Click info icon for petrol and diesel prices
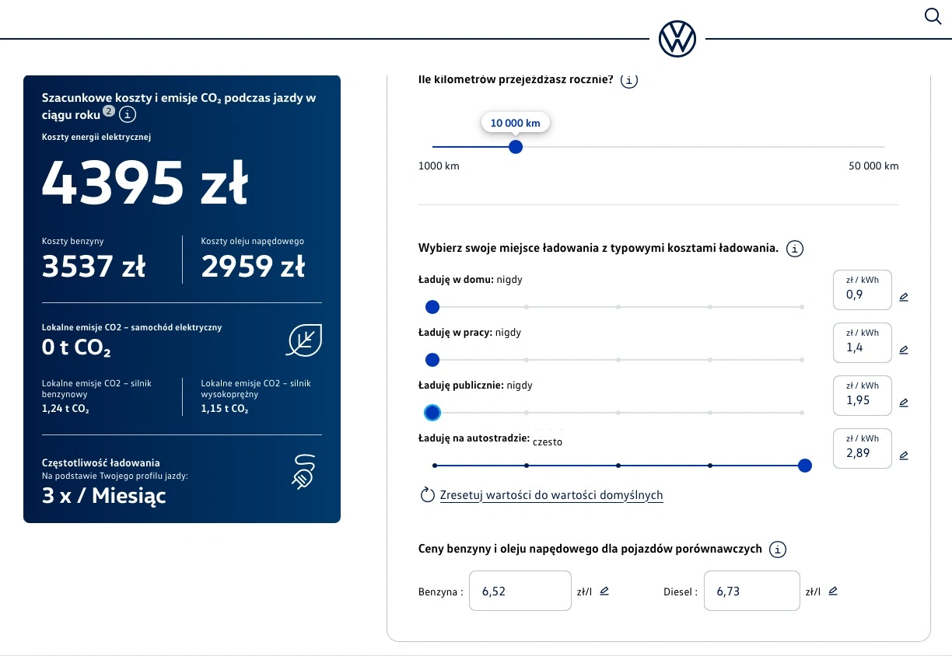 tap(777, 550)
